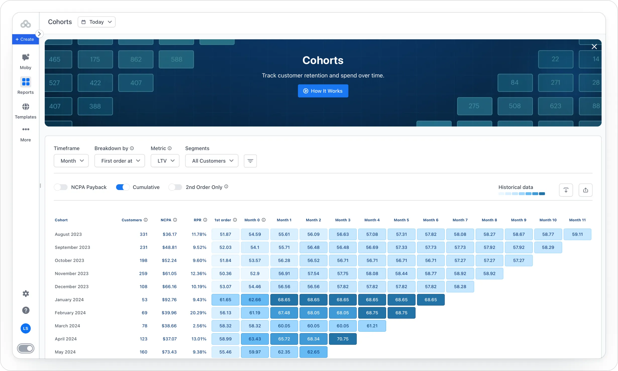Expand the All Customers segments dropdown
Viewport: 618px width, 371px height.
pyautogui.click(x=212, y=161)
